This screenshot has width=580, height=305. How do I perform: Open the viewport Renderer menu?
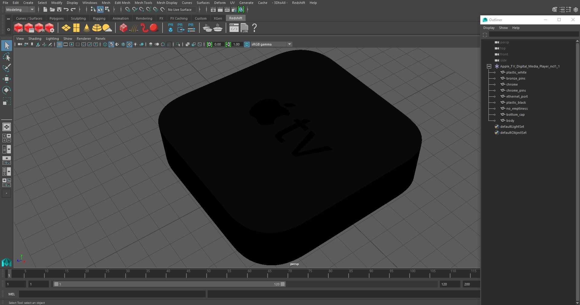click(x=84, y=39)
